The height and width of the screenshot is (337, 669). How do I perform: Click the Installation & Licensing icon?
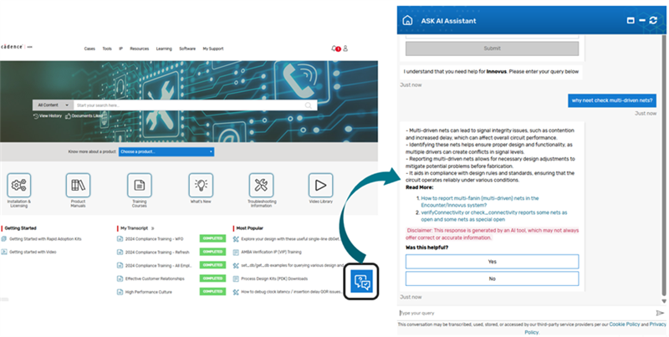19,185
